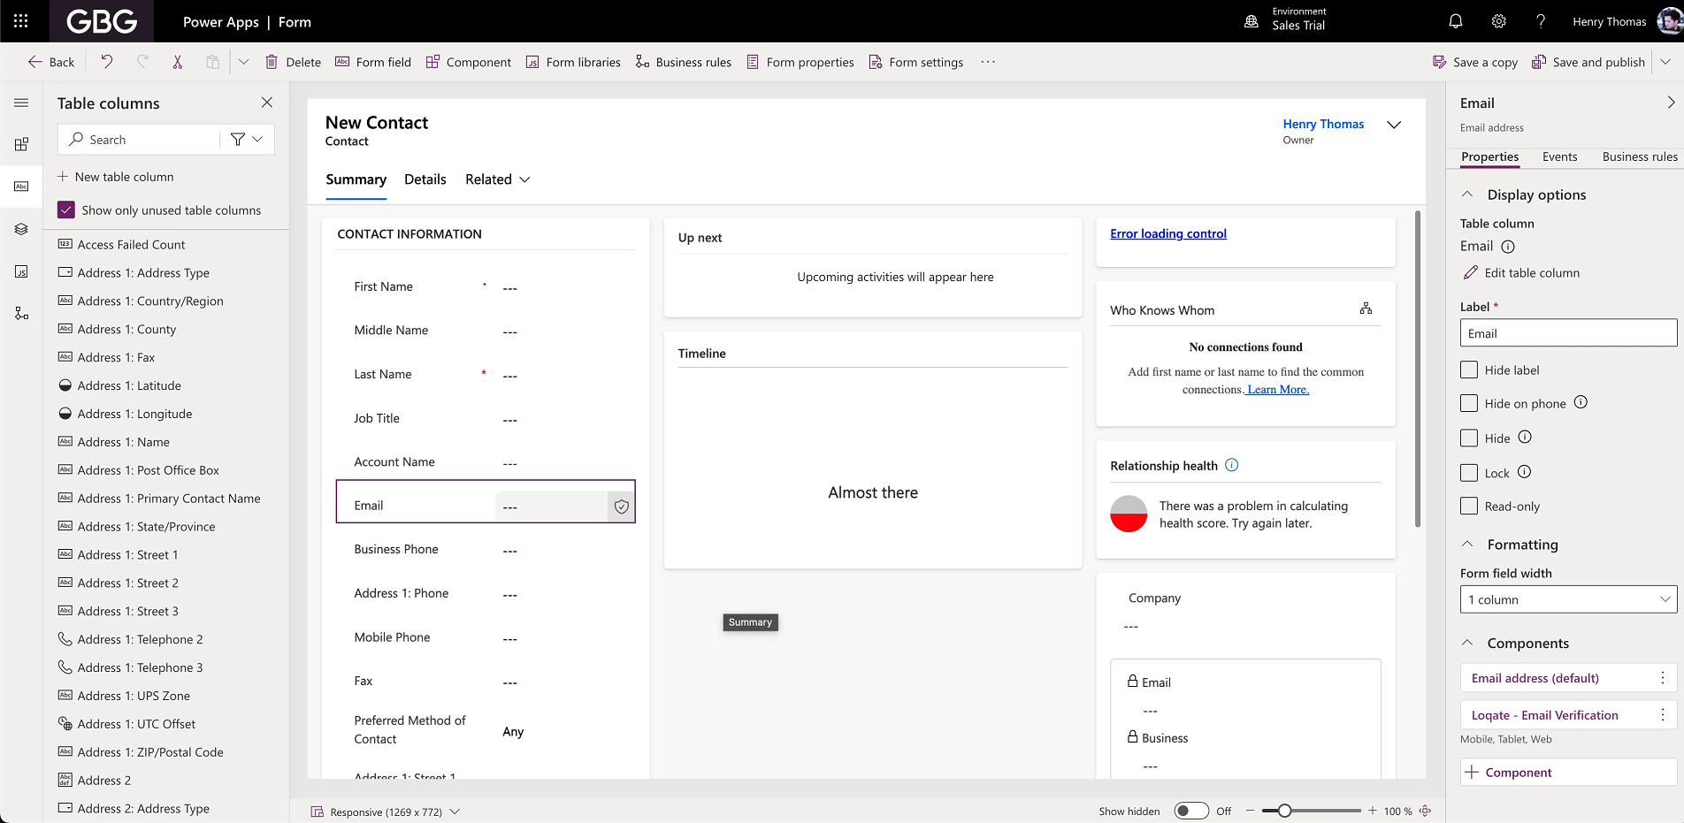This screenshot has width=1684, height=823.
Task: Turn on the Show hidden toggle
Action: pos(1191,810)
